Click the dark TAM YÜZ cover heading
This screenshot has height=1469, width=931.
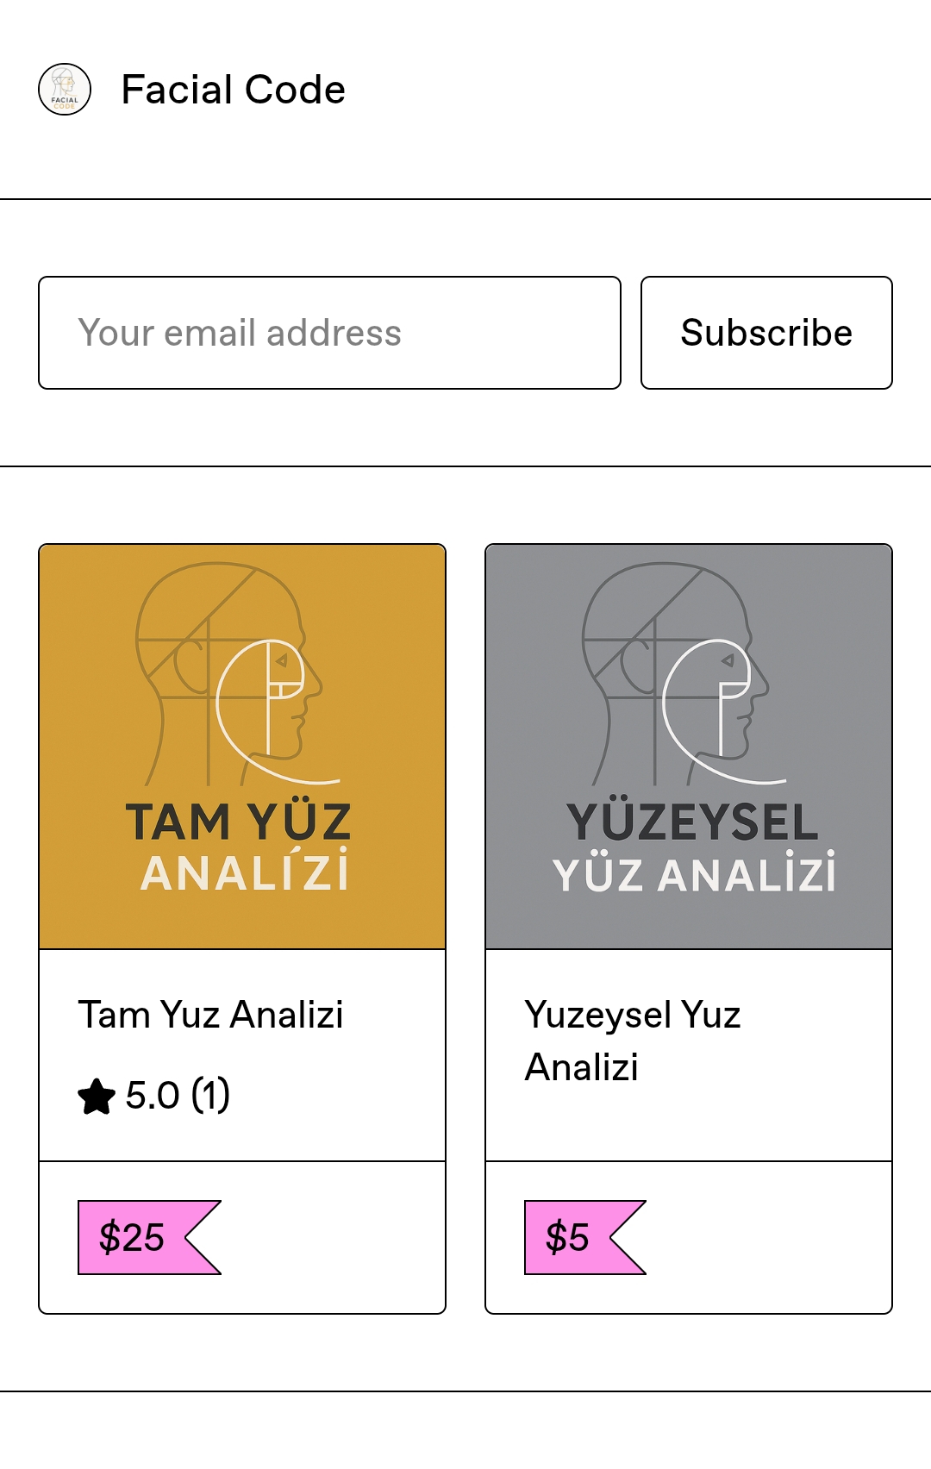(x=239, y=822)
